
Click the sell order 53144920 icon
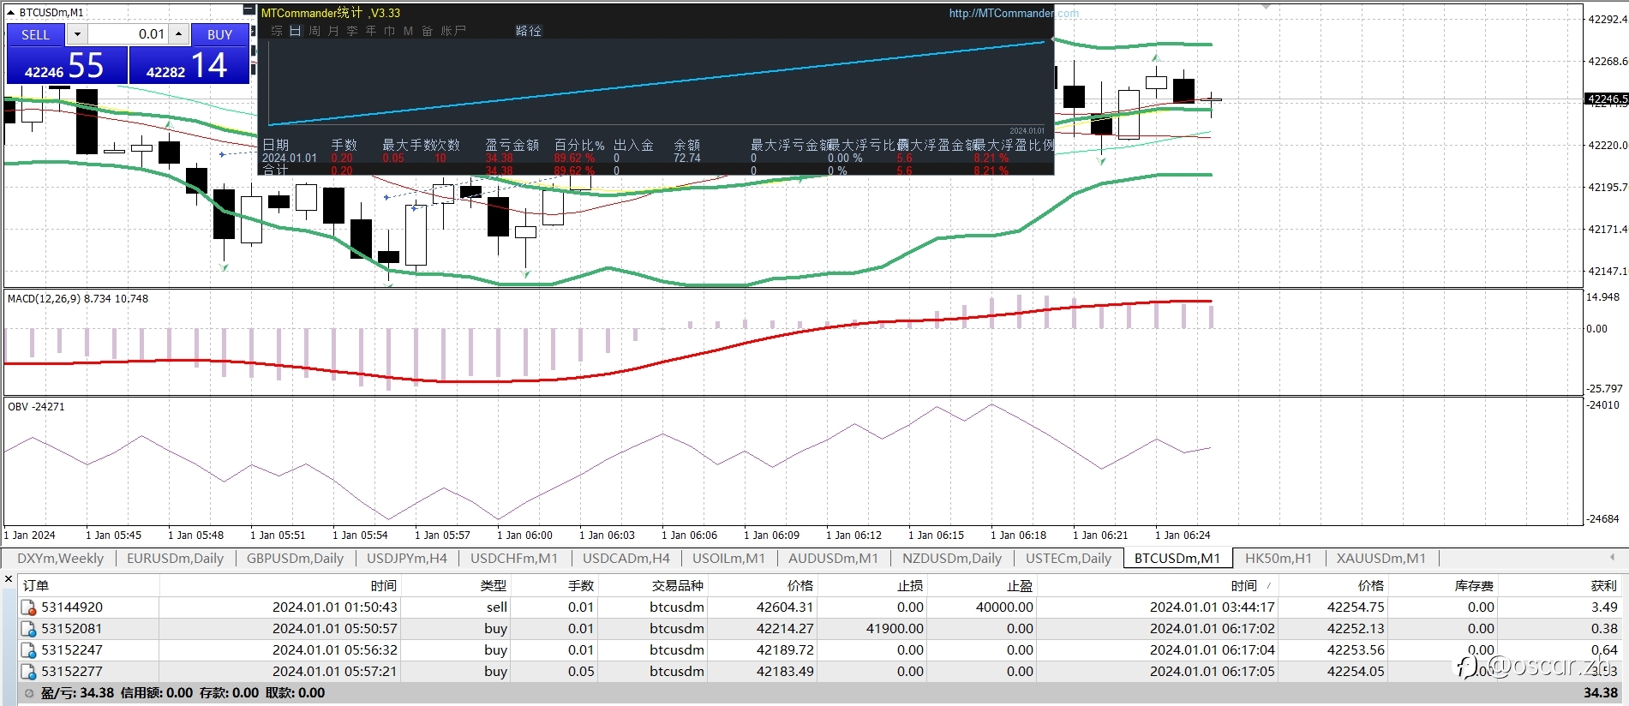[x=29, y=607]
